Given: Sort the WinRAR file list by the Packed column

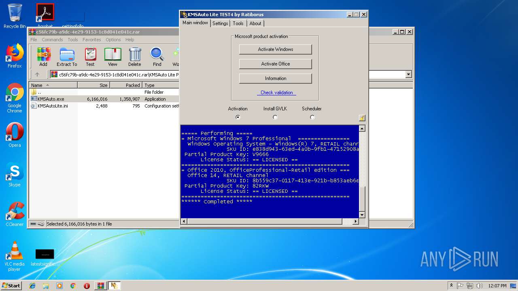Looking at the screenshot, I should [126, 85].
